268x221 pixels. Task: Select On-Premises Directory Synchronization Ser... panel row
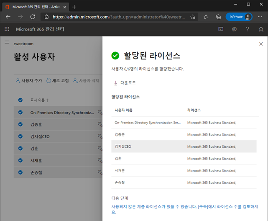tap(184, 123)
